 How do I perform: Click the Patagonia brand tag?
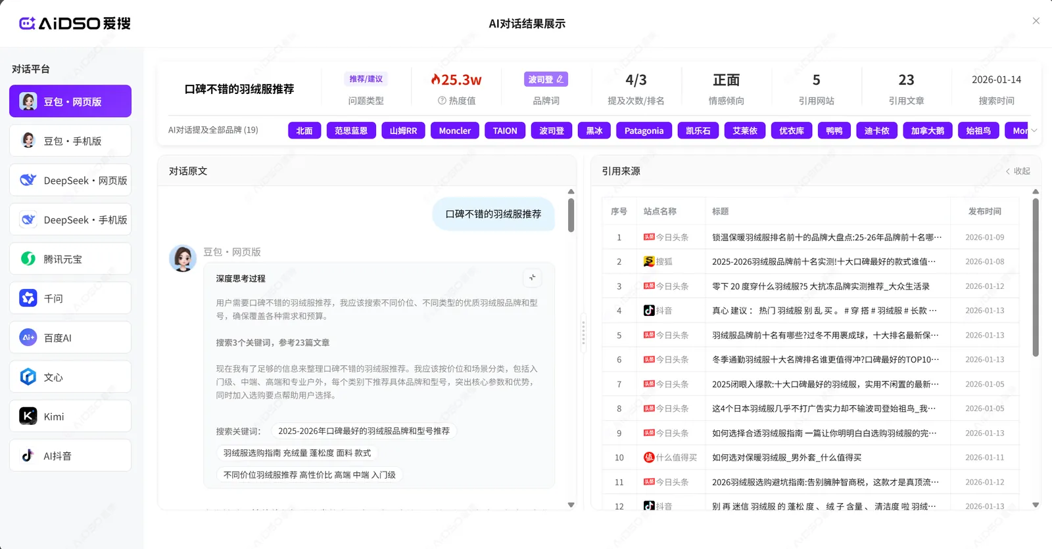(644, 131)
